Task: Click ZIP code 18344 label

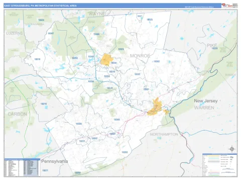Action: coord(114,63)
